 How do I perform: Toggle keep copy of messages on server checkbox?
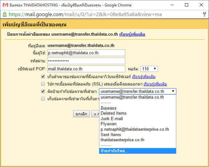[x=43, y=76]
